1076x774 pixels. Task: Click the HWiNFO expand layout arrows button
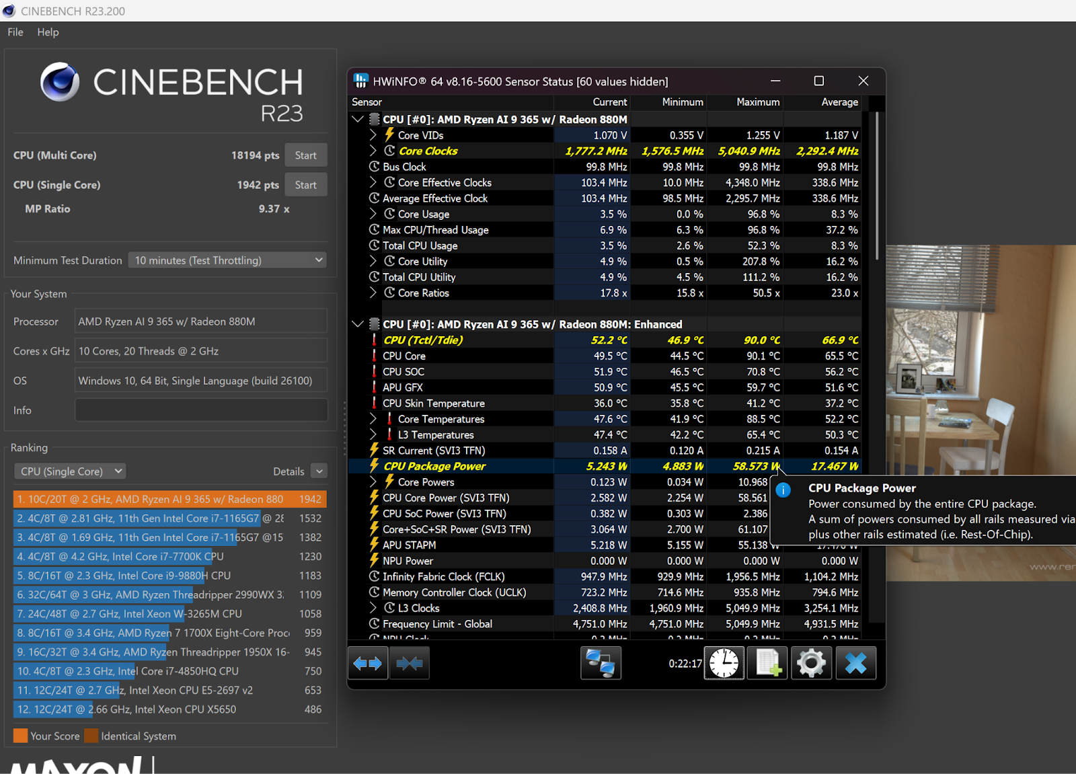[368, 664]
